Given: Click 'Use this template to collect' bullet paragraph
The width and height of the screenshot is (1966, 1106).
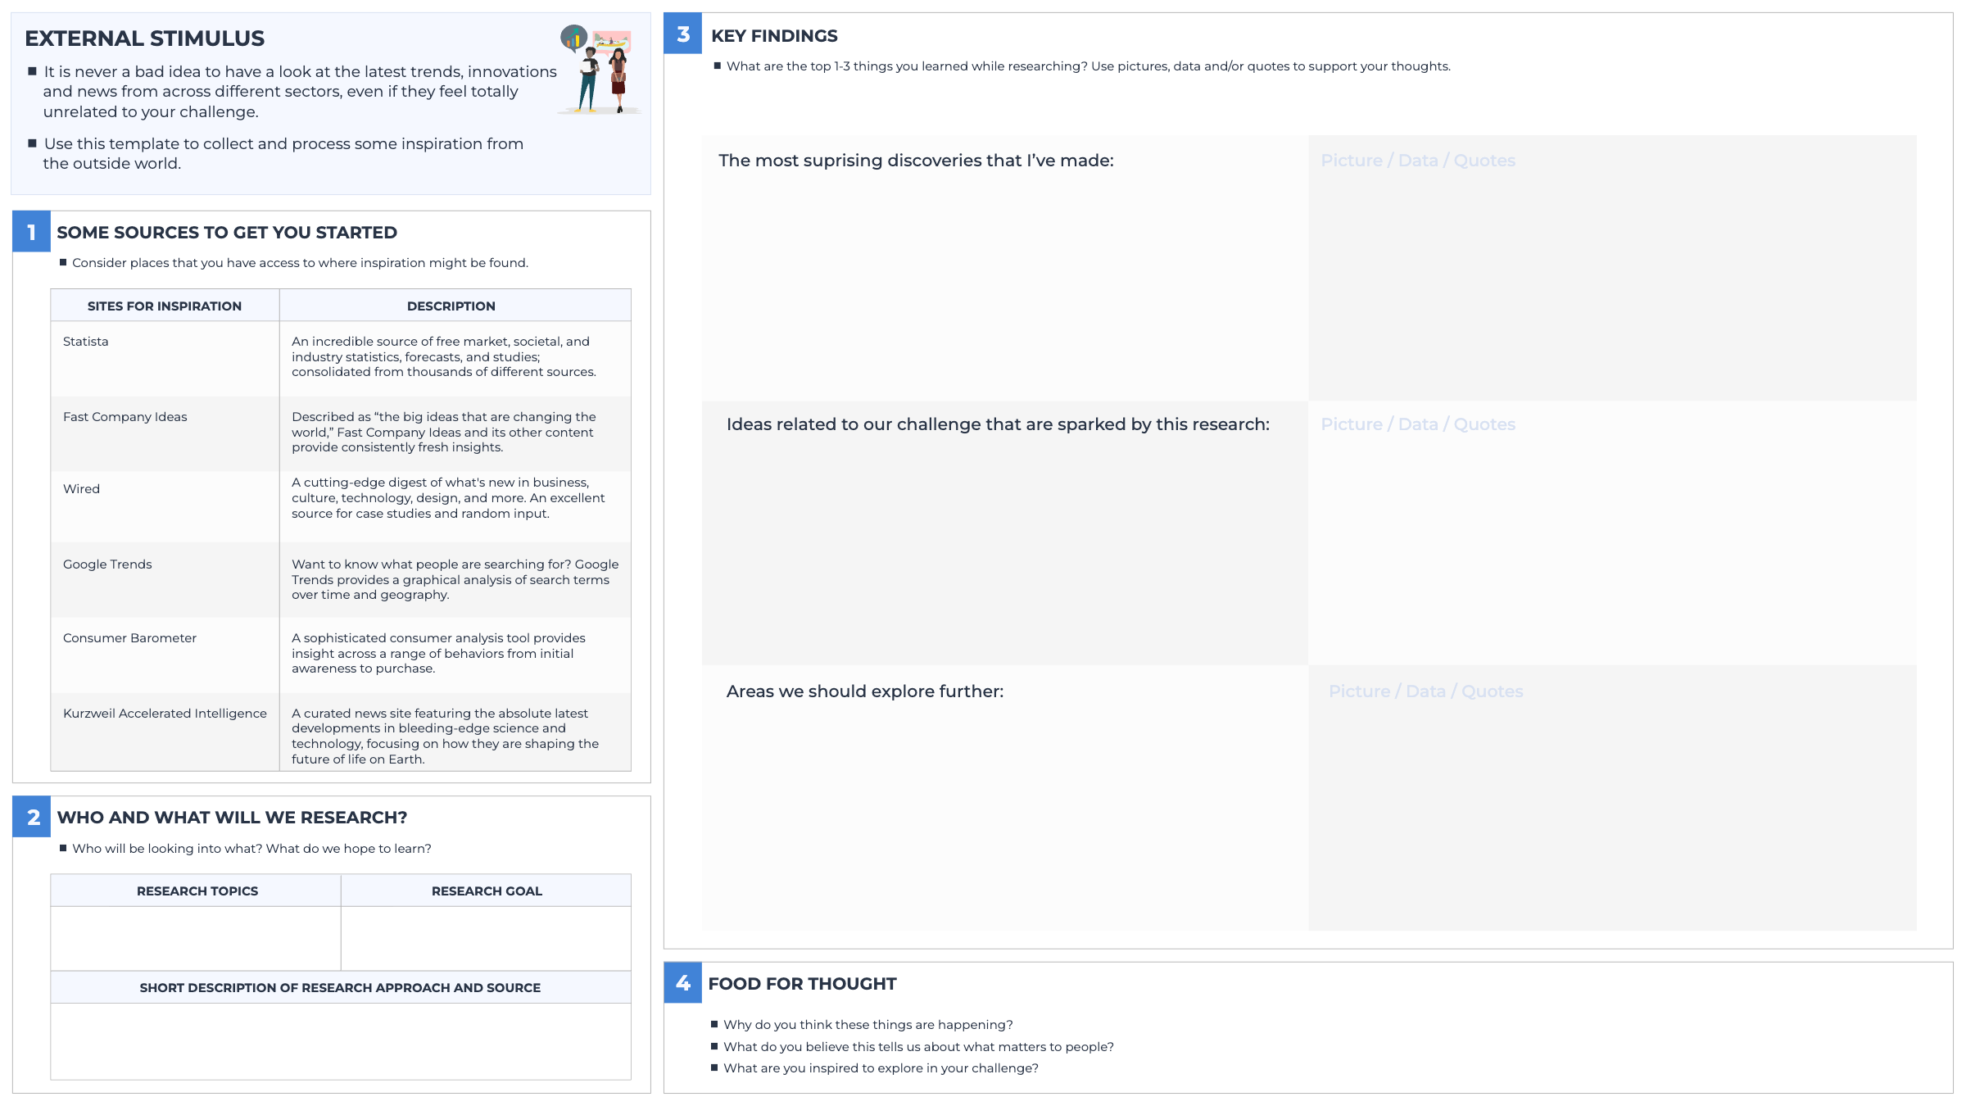Looking at the screenshot, I should click(283, 153).
